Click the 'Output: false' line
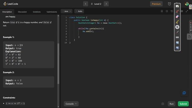 coord(14,83)
